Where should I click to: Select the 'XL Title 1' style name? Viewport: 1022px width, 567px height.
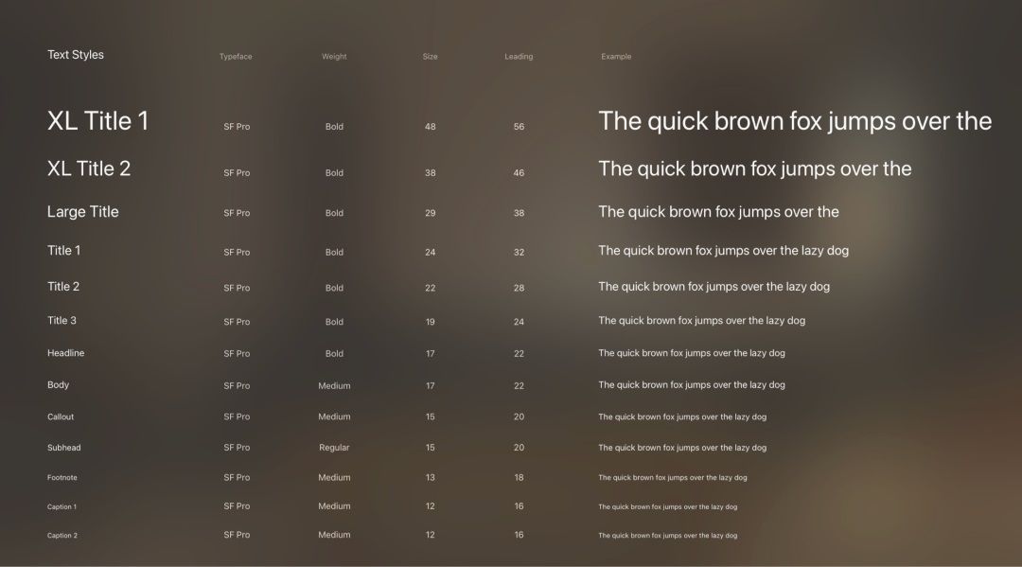(x=97, y=120)
